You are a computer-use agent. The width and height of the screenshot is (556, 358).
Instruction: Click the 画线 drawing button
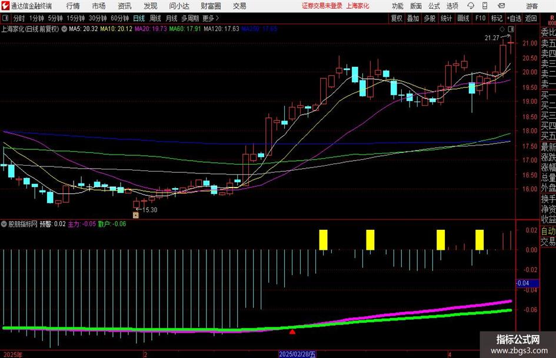tap(464, 18)
